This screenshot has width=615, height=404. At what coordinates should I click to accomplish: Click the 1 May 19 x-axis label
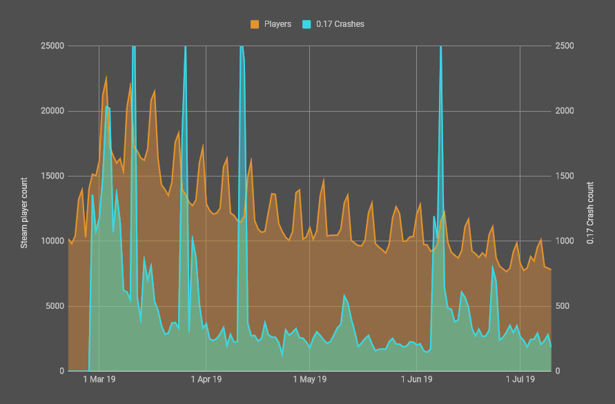[x=310, y=379]
